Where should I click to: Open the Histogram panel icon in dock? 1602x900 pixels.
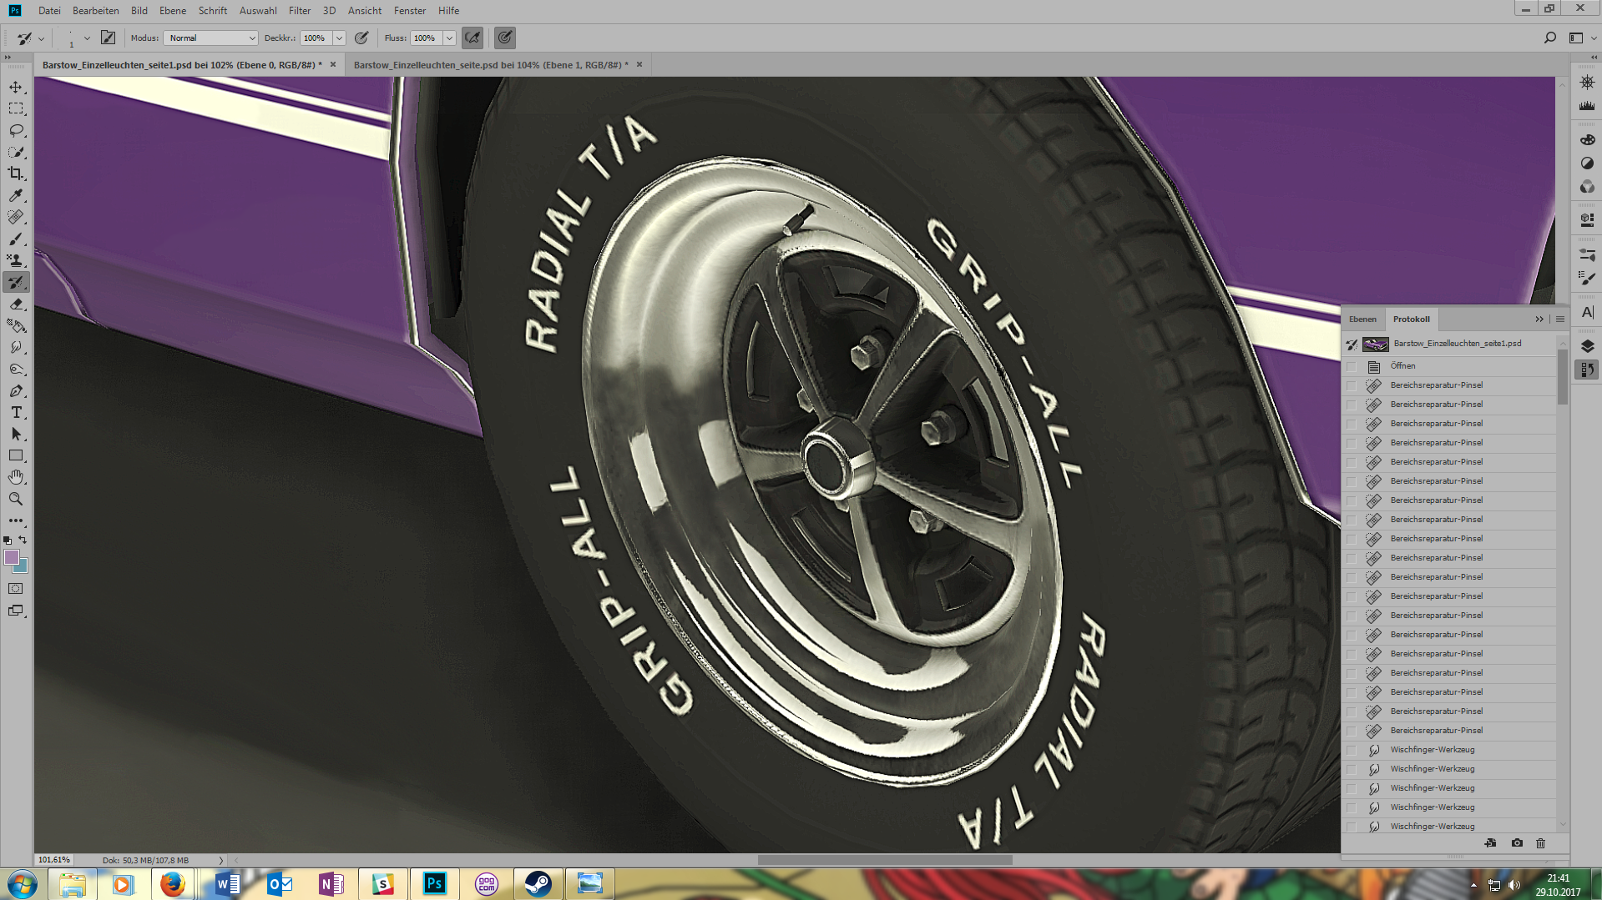click(1587, 106)
